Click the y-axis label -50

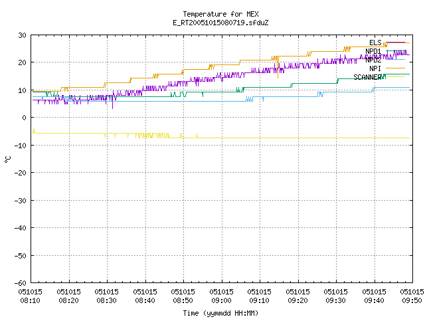(21, 255)
